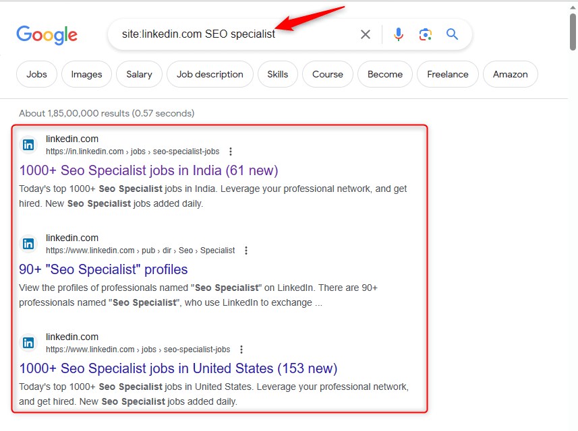Click the linkedin.com site name above India jobs result
578x431 pixels.
coord(72,139)
